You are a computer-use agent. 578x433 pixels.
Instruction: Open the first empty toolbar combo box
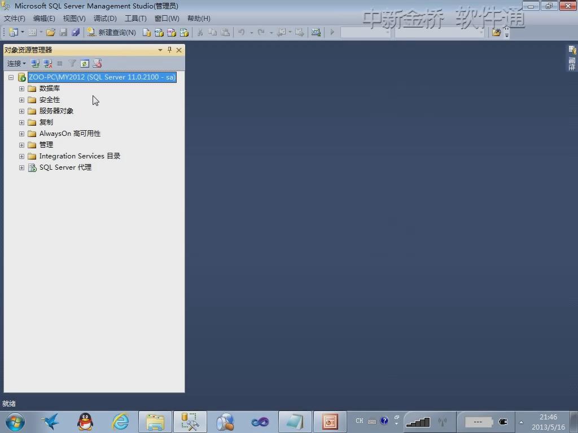pos(365,32)
